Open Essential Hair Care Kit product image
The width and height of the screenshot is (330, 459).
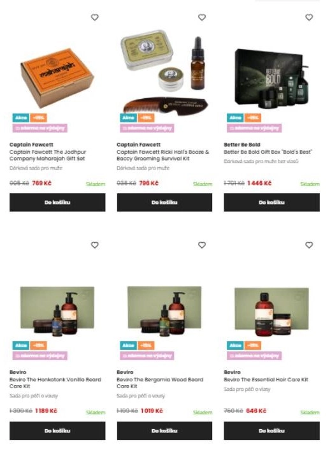[x=271, y=312]
